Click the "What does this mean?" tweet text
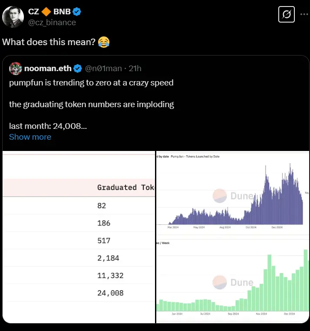 48,42
